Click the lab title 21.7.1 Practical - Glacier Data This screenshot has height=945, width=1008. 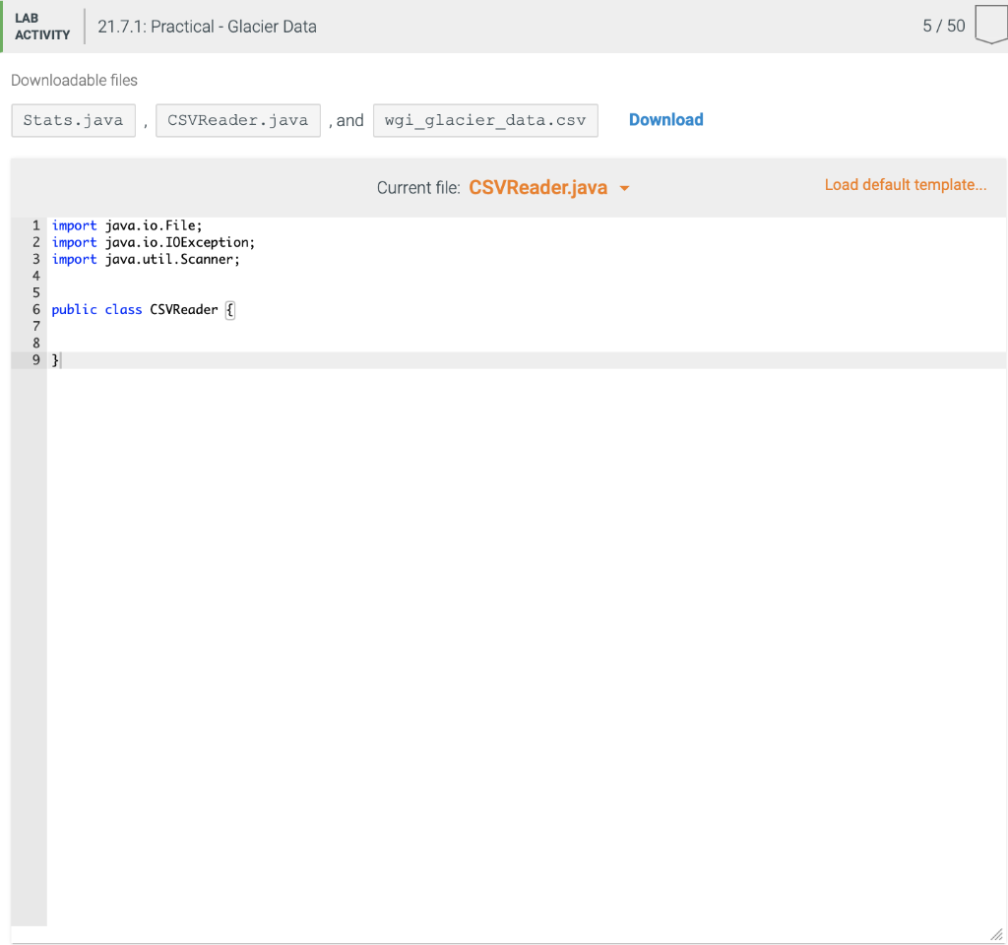(206, 27)
